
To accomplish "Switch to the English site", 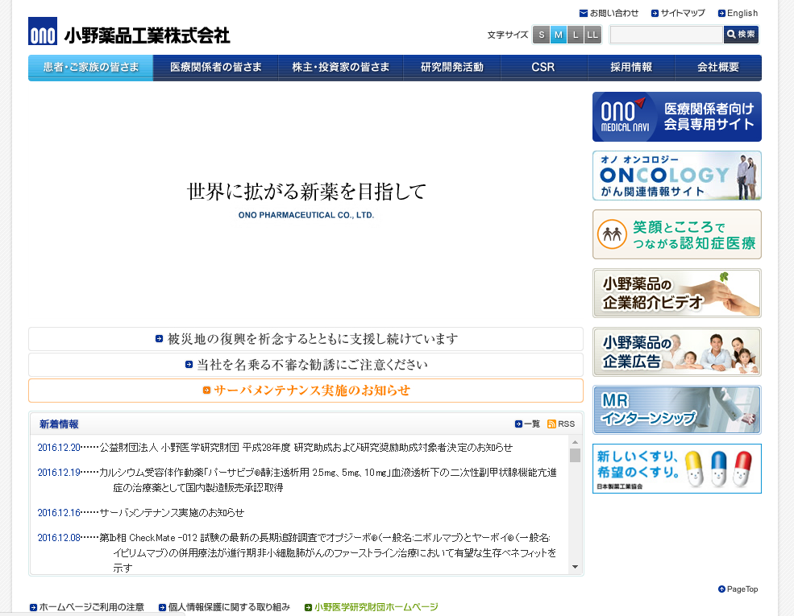I will 742,13.
